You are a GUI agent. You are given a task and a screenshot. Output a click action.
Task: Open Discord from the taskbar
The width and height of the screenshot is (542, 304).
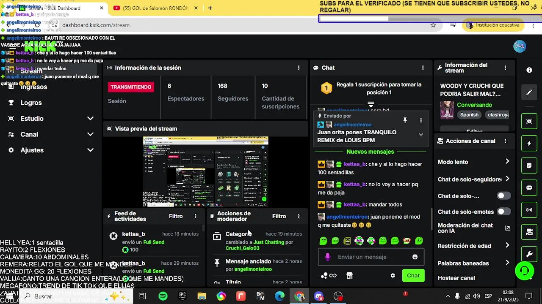pos(318,296)
